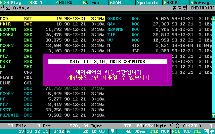This screenshot has height=134, width=215.
Task: Click the scrollbar up arrow on right panel
Action: [214, 19]
